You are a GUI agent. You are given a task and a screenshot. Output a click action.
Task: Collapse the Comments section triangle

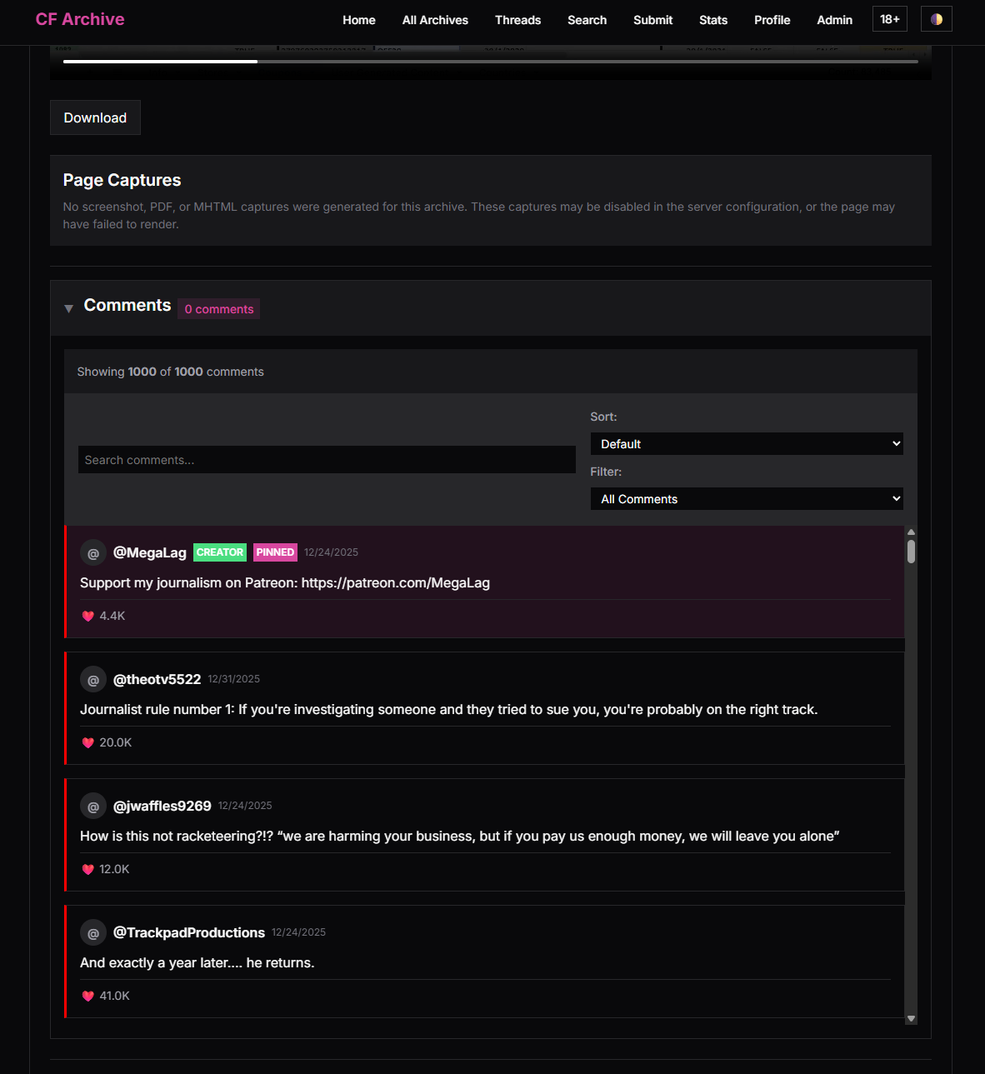coord(69,308)
